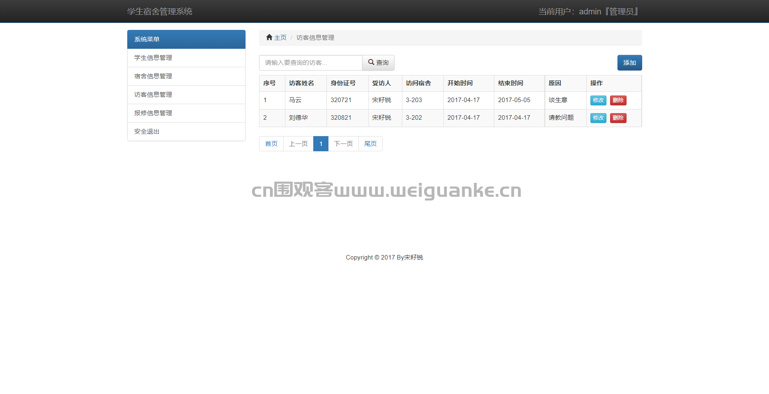Edit 马云's record with 修改
The height and width of the screenshot is (394, 769).
point(598,100)
